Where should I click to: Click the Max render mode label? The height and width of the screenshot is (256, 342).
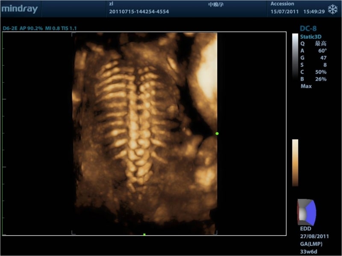click(306, 86)
